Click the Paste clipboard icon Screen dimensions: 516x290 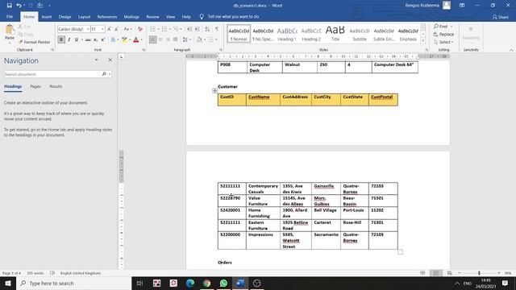pyautogui.click(x=10, y=30)
